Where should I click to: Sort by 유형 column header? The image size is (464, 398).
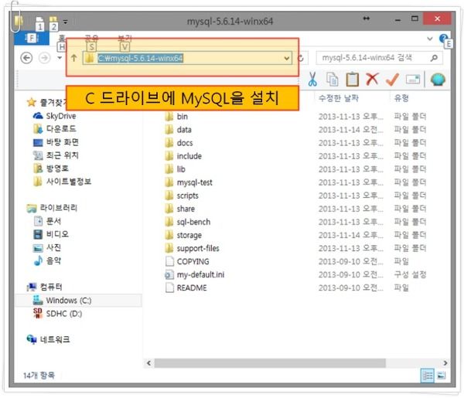[401, 98]
